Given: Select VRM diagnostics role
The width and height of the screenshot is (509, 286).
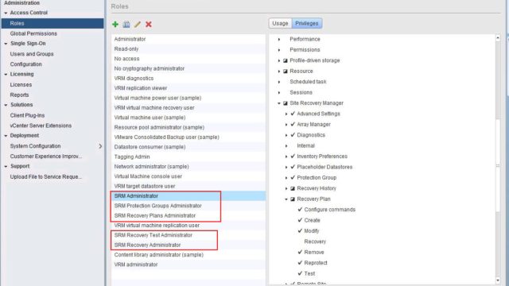Looking at the screenshot, I should pos(188,78).
